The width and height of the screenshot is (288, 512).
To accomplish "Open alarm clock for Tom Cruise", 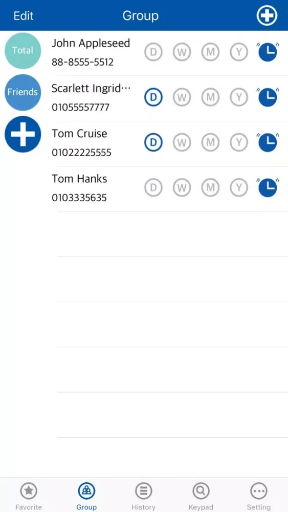I will [268, 143].
